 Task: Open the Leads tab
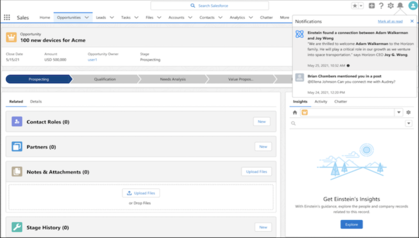101,18
